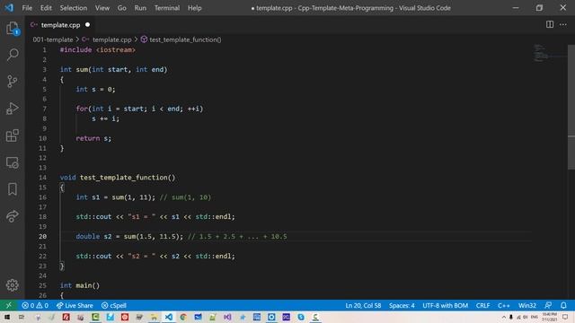
Task: Click the feedback icon in status bar
Action: tap(548, 305)
